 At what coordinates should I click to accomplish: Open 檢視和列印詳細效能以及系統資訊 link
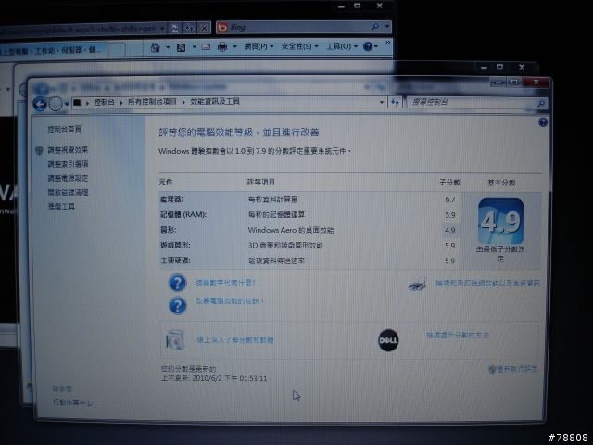pyautogui.click(x=488, y=283)
